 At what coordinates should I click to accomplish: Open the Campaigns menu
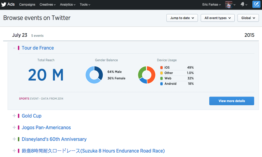click(x=27, y=4)
